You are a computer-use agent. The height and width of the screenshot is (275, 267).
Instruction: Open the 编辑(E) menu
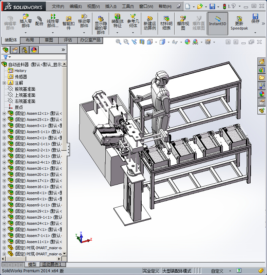click(76, 6)
